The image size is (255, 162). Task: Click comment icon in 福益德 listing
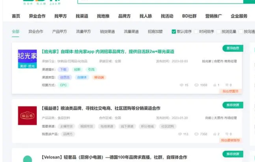tap(180, 134)
